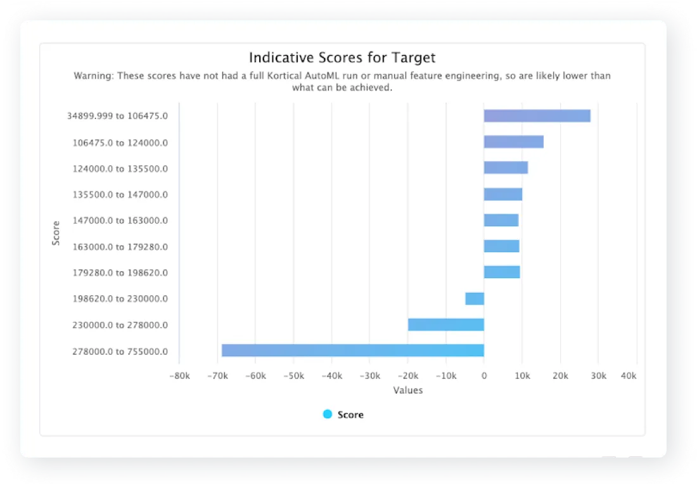Click the Kortical AutoML warning text
The image size is (697, 488).
[x=343, y=75]
